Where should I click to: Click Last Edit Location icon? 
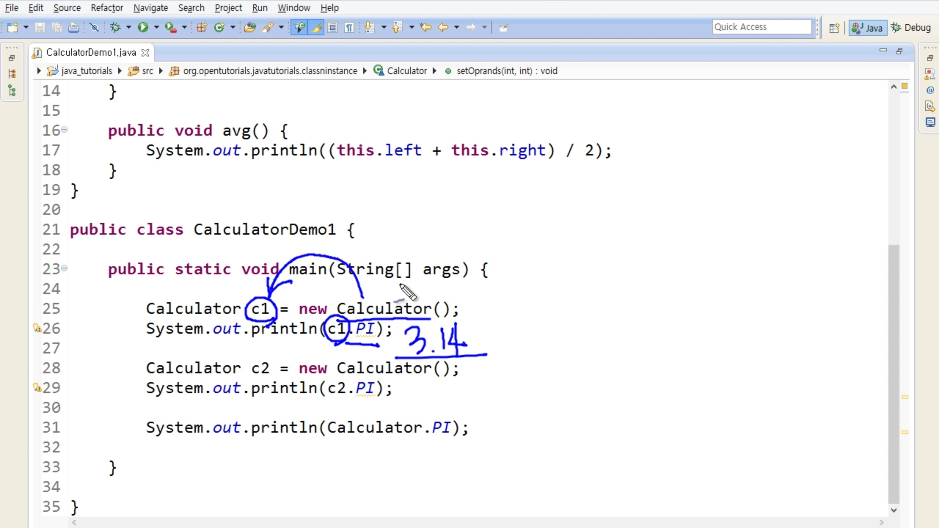pyautogui.click(x=425, y=27)
